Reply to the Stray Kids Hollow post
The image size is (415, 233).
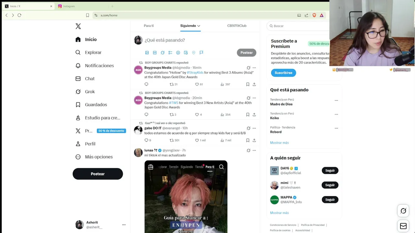pyautogui.click(x=146, y=84)
